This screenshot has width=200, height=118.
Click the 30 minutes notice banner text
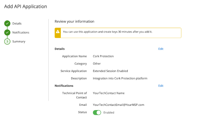click(x=107, y=32)
